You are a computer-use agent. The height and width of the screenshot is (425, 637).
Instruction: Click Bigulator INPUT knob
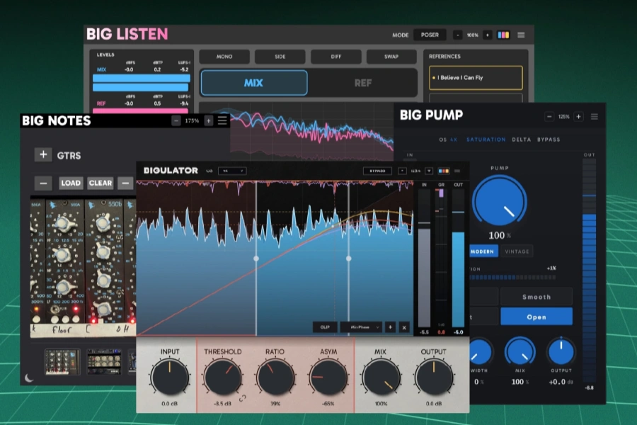169,378
